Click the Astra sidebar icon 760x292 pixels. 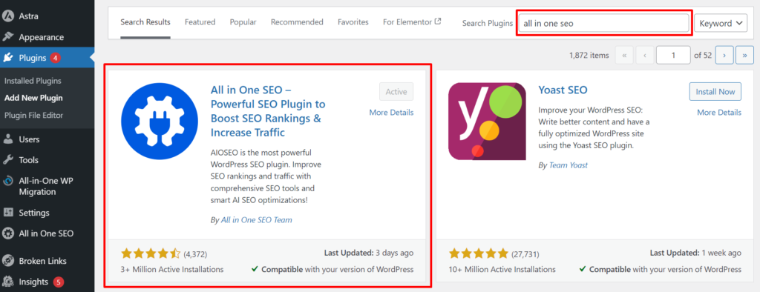pyautogui.click(x=7, y=16)
